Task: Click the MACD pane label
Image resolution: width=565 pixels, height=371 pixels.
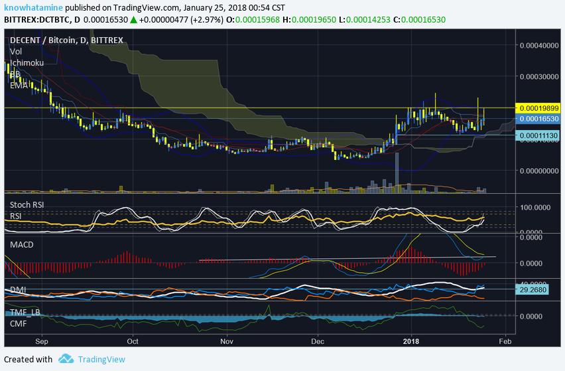Action: (22, 245)
